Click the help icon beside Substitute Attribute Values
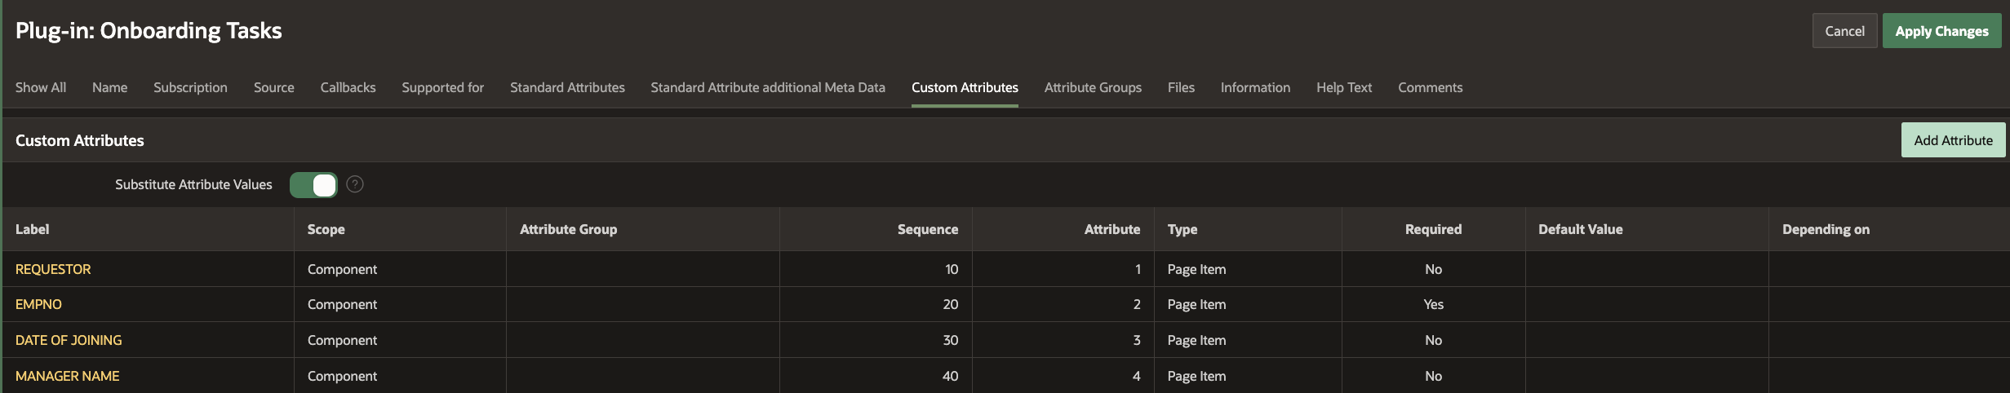 coord(355,184)
